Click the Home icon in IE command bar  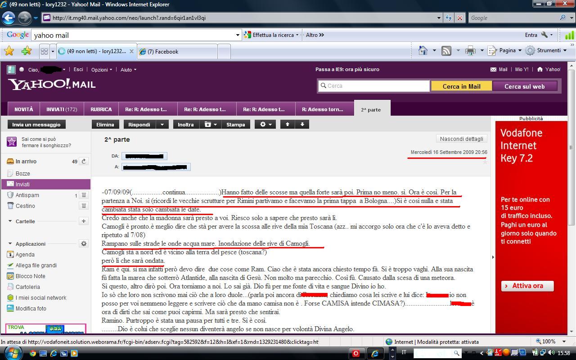(423, 50)
